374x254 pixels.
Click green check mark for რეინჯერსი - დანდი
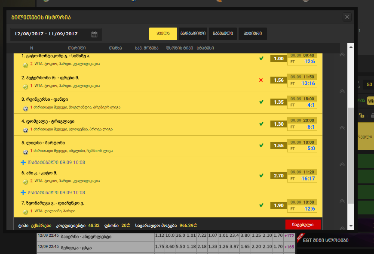261,102
